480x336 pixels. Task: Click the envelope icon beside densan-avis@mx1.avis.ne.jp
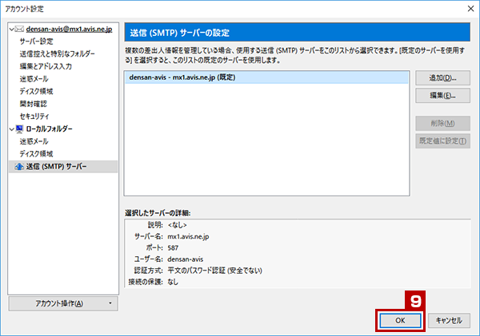pos(19,29)
